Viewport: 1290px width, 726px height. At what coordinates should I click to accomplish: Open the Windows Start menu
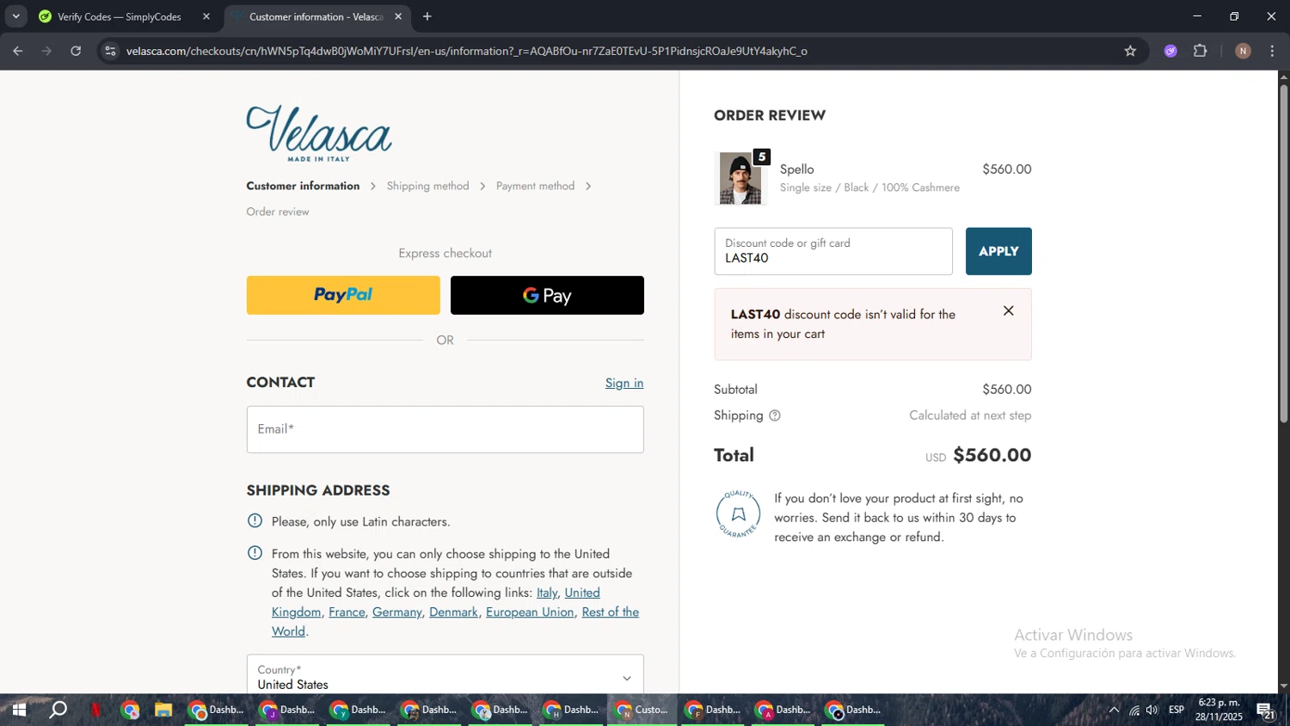[x=19, y=710]
